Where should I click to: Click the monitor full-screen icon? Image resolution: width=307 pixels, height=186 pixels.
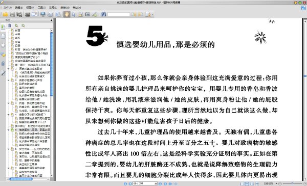(42, 14)
